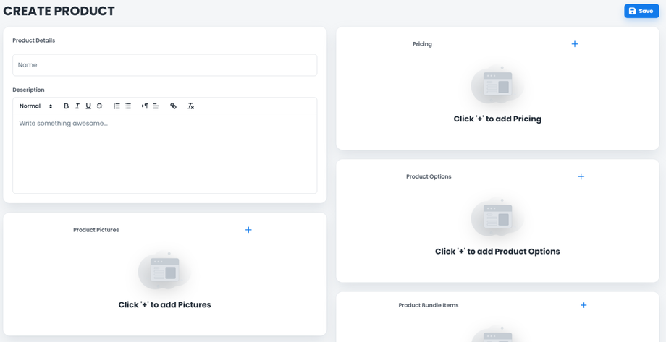666x342 pixels.
Task: Click the 'Description' field label
Action: (28, 90)
